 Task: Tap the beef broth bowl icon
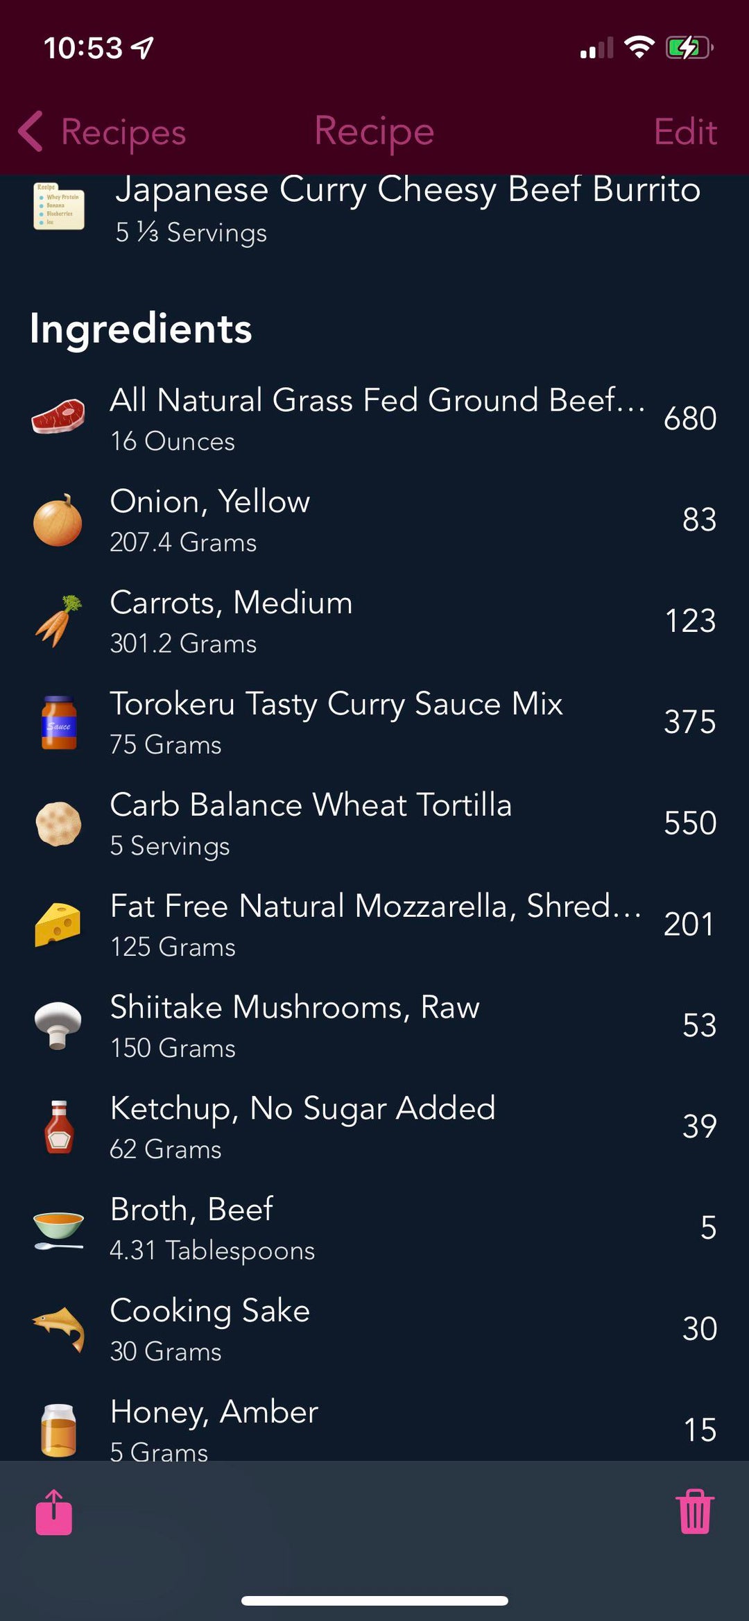coord(58,1228)
